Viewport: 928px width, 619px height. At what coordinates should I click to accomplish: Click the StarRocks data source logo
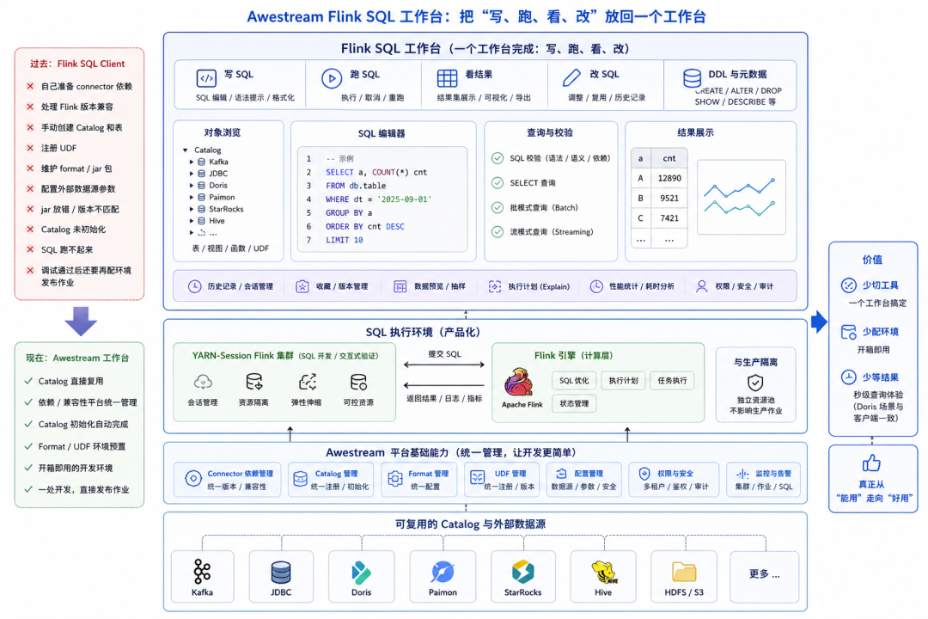pos(522,573)
